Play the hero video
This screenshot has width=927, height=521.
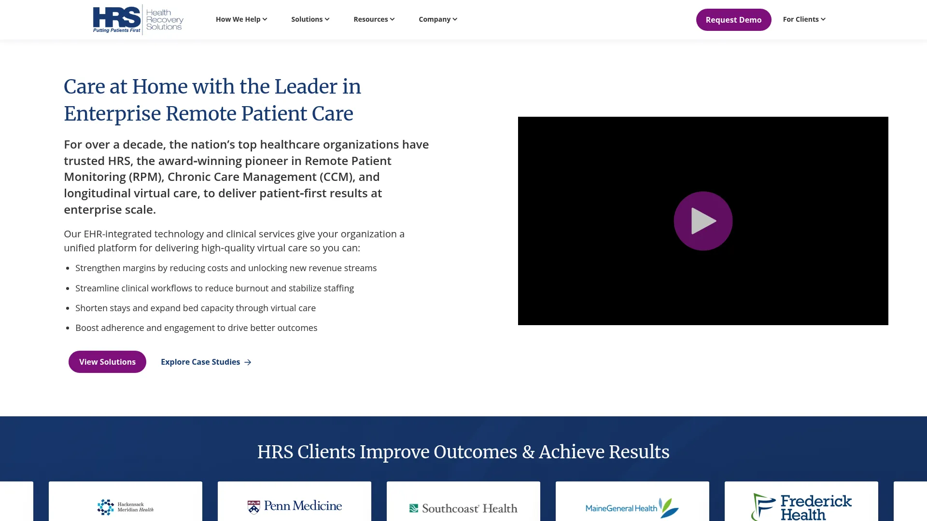coord(703,221)
